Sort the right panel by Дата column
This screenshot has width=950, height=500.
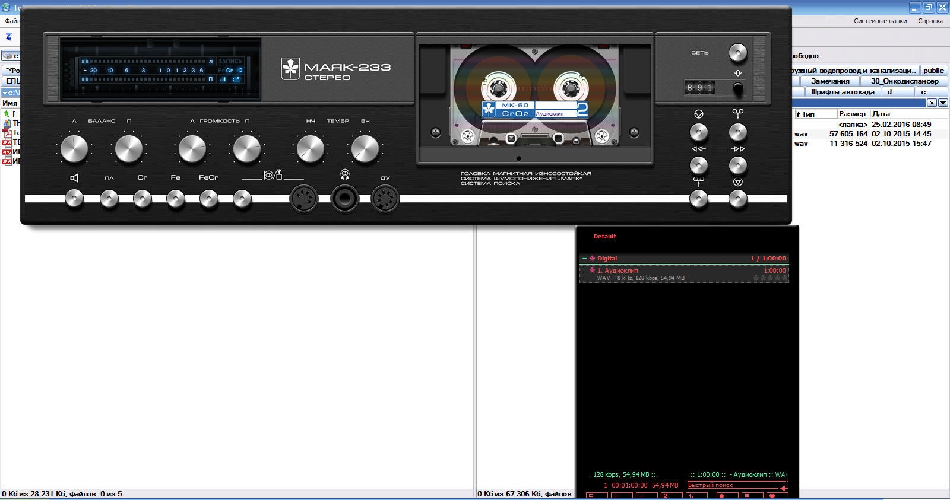pyautogui.click(x=908, y=114)
